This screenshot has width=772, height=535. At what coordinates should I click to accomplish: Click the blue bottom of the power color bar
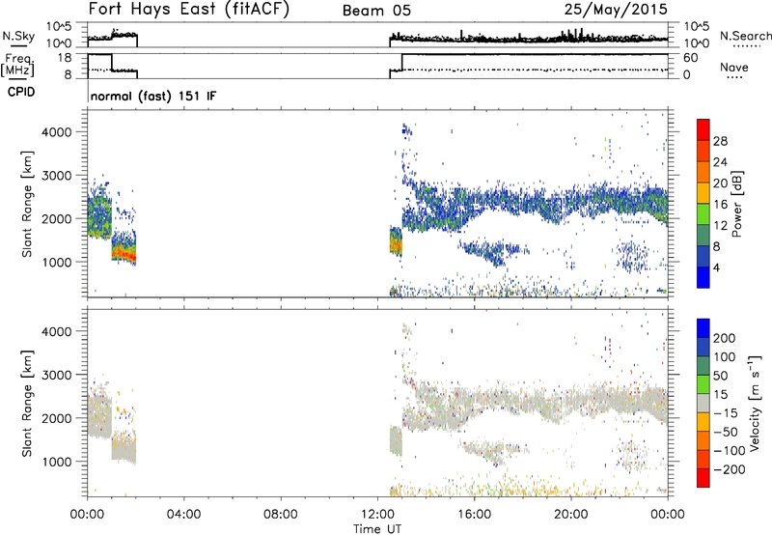[703, 277]
